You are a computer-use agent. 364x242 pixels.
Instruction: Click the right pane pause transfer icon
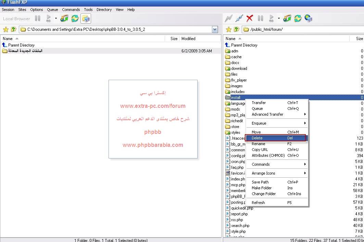pos(261,18)
